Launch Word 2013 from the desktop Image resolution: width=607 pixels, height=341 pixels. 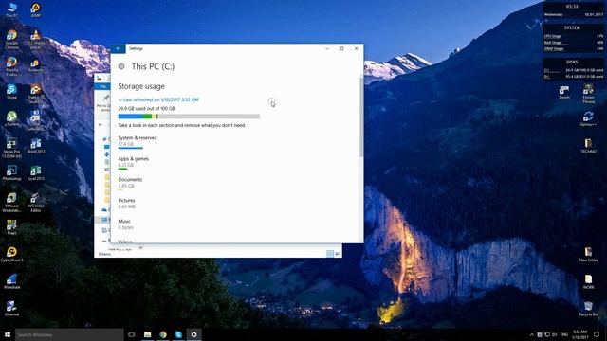tap(36, 146)
